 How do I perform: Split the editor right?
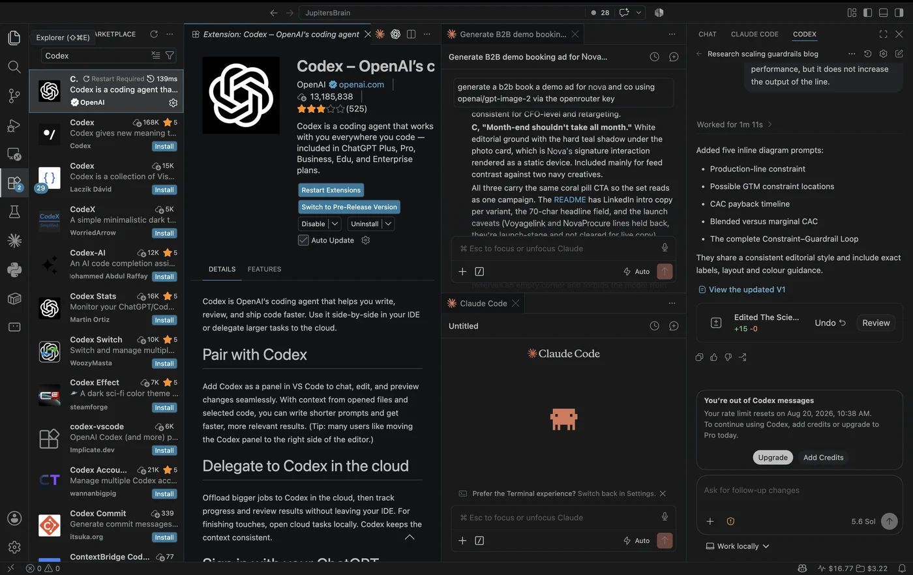tap(411, 34)
